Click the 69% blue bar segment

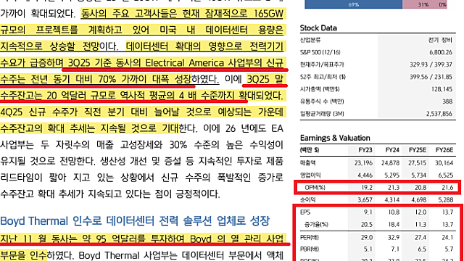353,4
